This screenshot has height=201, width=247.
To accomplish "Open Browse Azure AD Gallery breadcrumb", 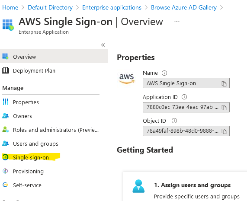I will (x=184, y=7).
